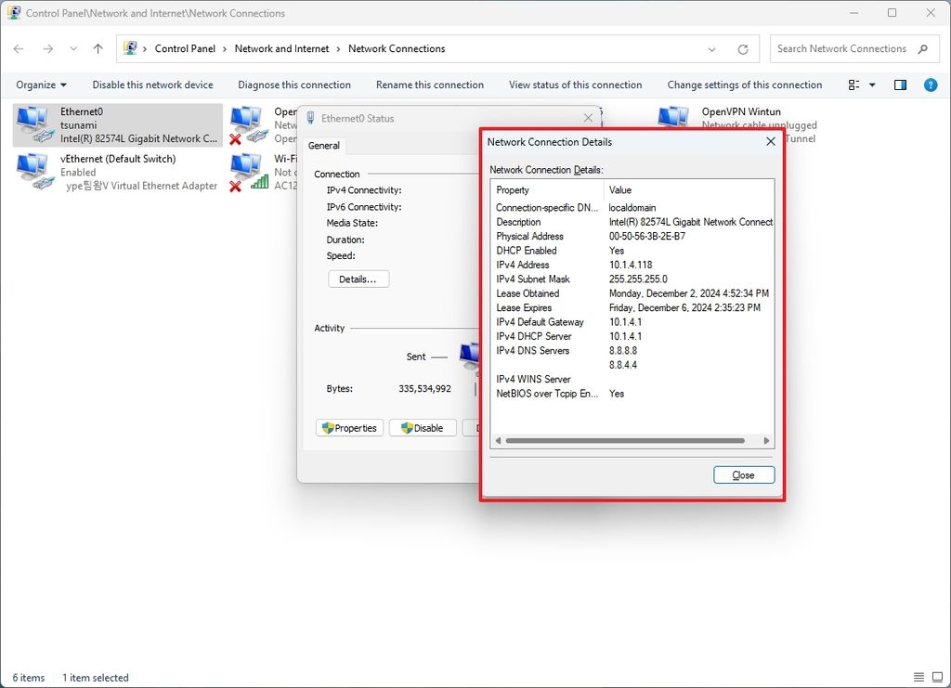Image resolution: width=951 pixels, height=688 pixels.
Task: Expand the address bar locations dropdown
Action: point(711,48)
